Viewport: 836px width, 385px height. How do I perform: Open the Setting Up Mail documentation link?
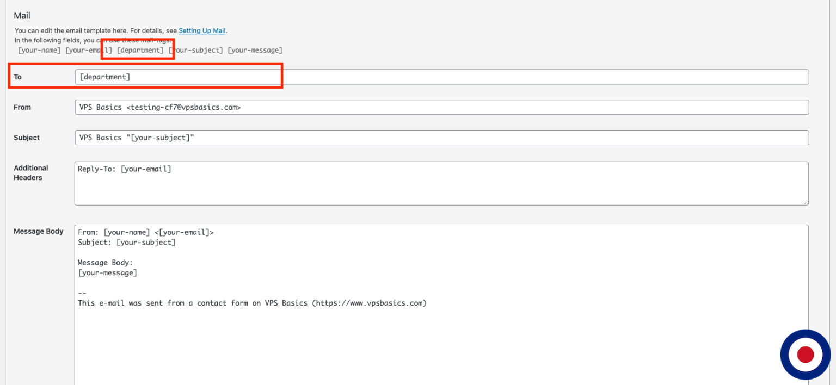pos(202,30)
